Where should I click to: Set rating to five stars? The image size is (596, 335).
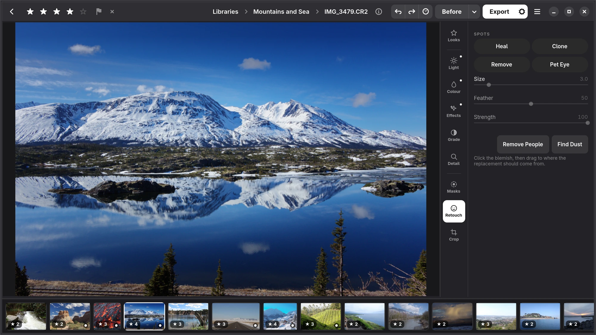(x=83, y=12)
